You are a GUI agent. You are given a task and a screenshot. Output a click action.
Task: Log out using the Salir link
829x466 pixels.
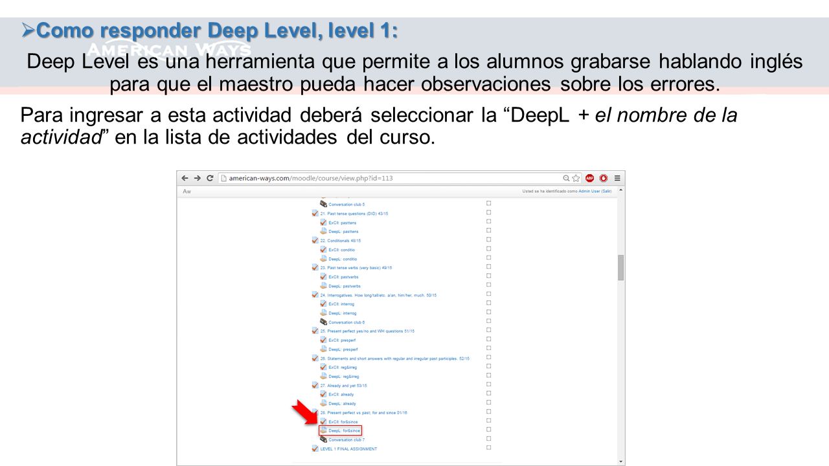tap(606, 192)
